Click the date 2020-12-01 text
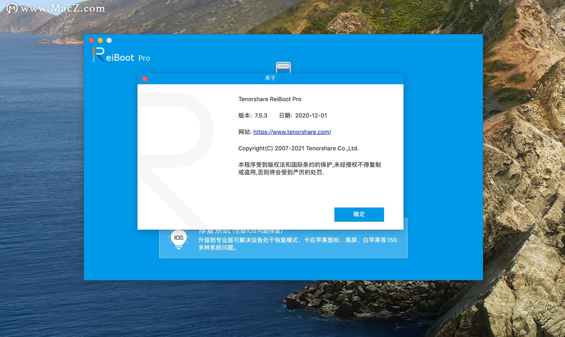This screenshot has height=337, width=565. pyautogui.click(x=303, y=116)
